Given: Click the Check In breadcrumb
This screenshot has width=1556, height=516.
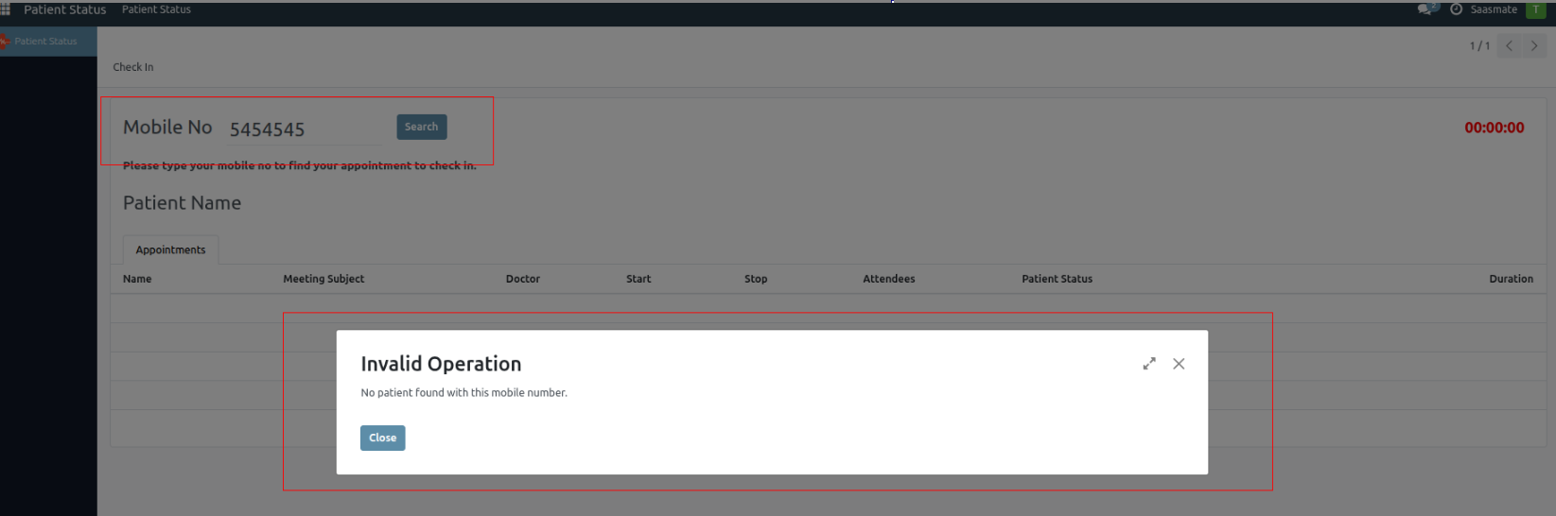Looking at the screenshot, I should click(133, 67).
